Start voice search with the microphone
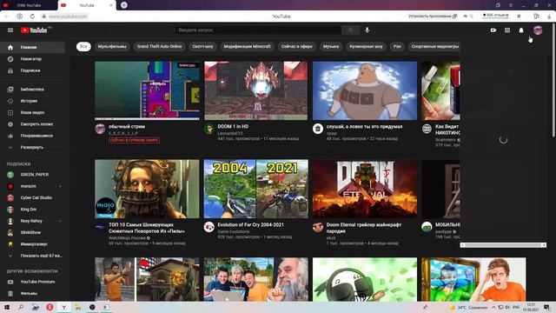The width and height of the screenshot is (556, 313). 367,30
